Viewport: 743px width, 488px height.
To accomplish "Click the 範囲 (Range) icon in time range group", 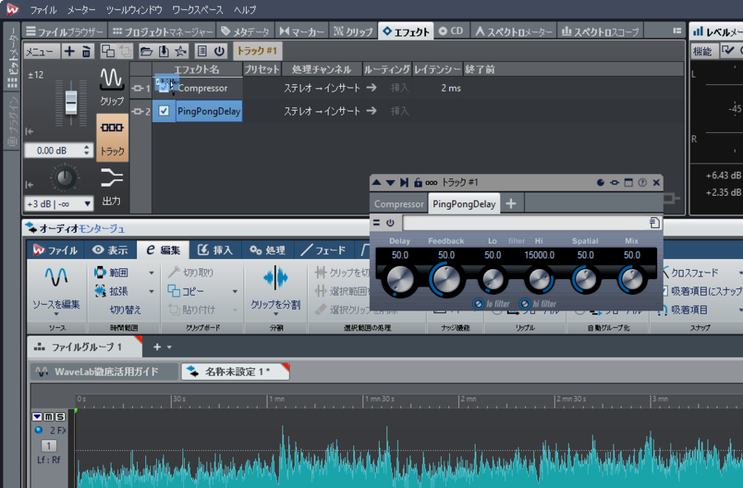I will (100, 272).
